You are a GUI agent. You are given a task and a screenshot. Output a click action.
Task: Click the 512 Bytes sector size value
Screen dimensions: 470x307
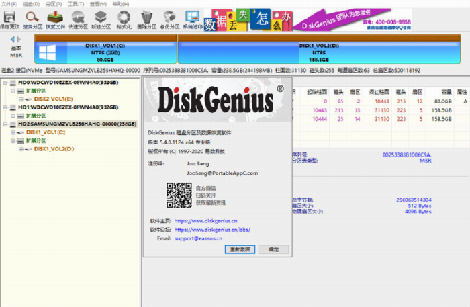pos(420,206)
